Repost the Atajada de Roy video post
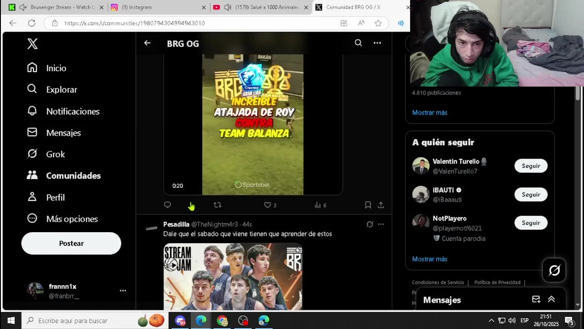This screenshot has height=329, width=584. pos(218,205)
